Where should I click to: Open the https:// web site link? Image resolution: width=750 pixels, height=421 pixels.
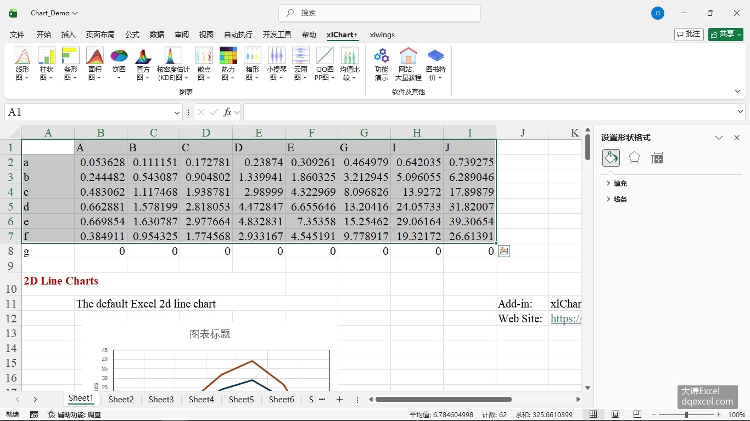(566, 318)
